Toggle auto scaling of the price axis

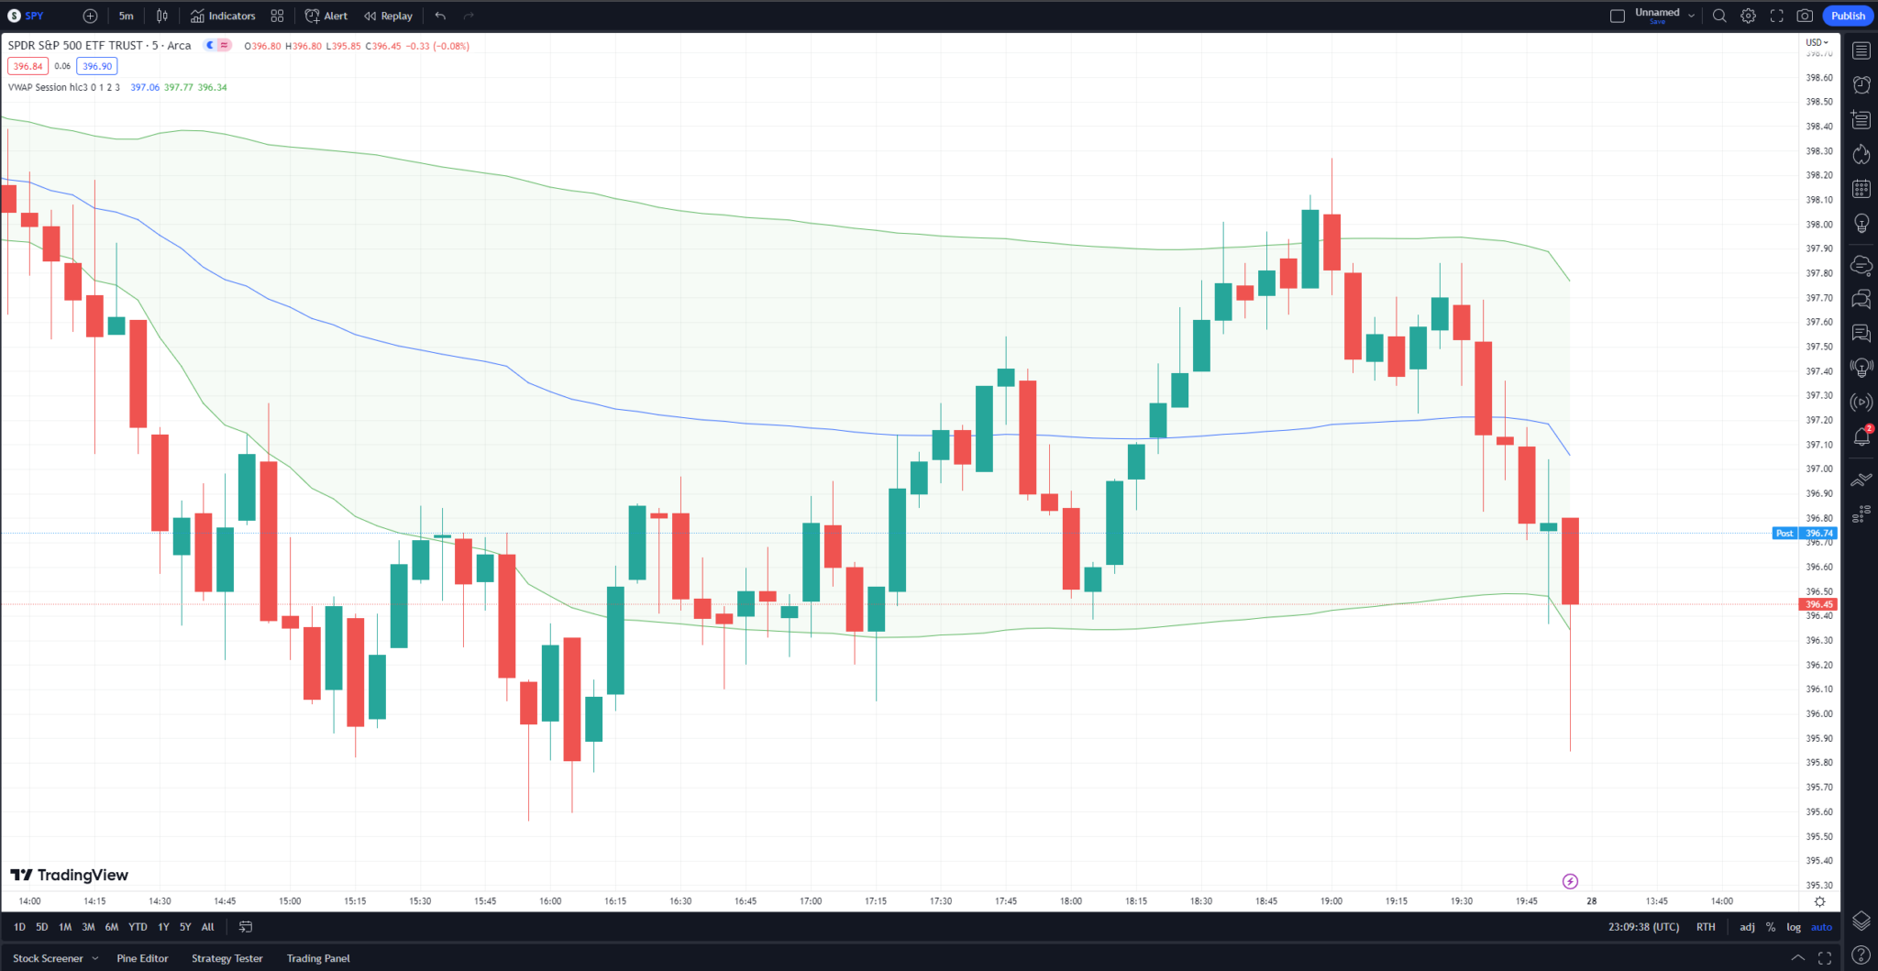[1821, 927]
